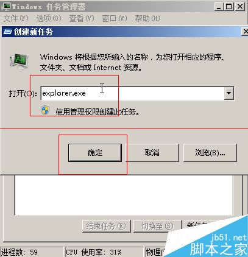Click the 取消 button
This screenshot has width=248, height=257.
point(152,153)
